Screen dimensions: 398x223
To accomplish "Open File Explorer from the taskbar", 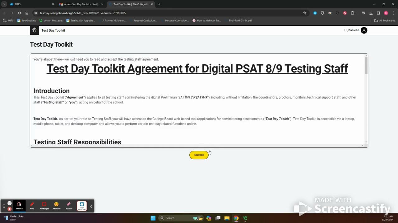I will [227, 218].
